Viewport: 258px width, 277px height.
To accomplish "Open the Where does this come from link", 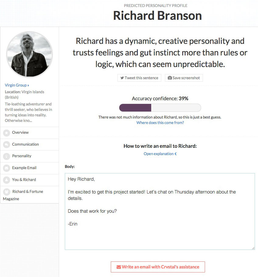I will coord(160,123).
